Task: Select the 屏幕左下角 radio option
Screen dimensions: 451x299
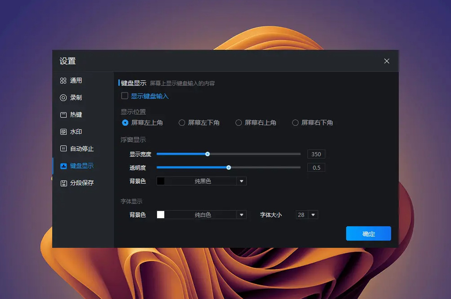Action: [x=182, y=123]
